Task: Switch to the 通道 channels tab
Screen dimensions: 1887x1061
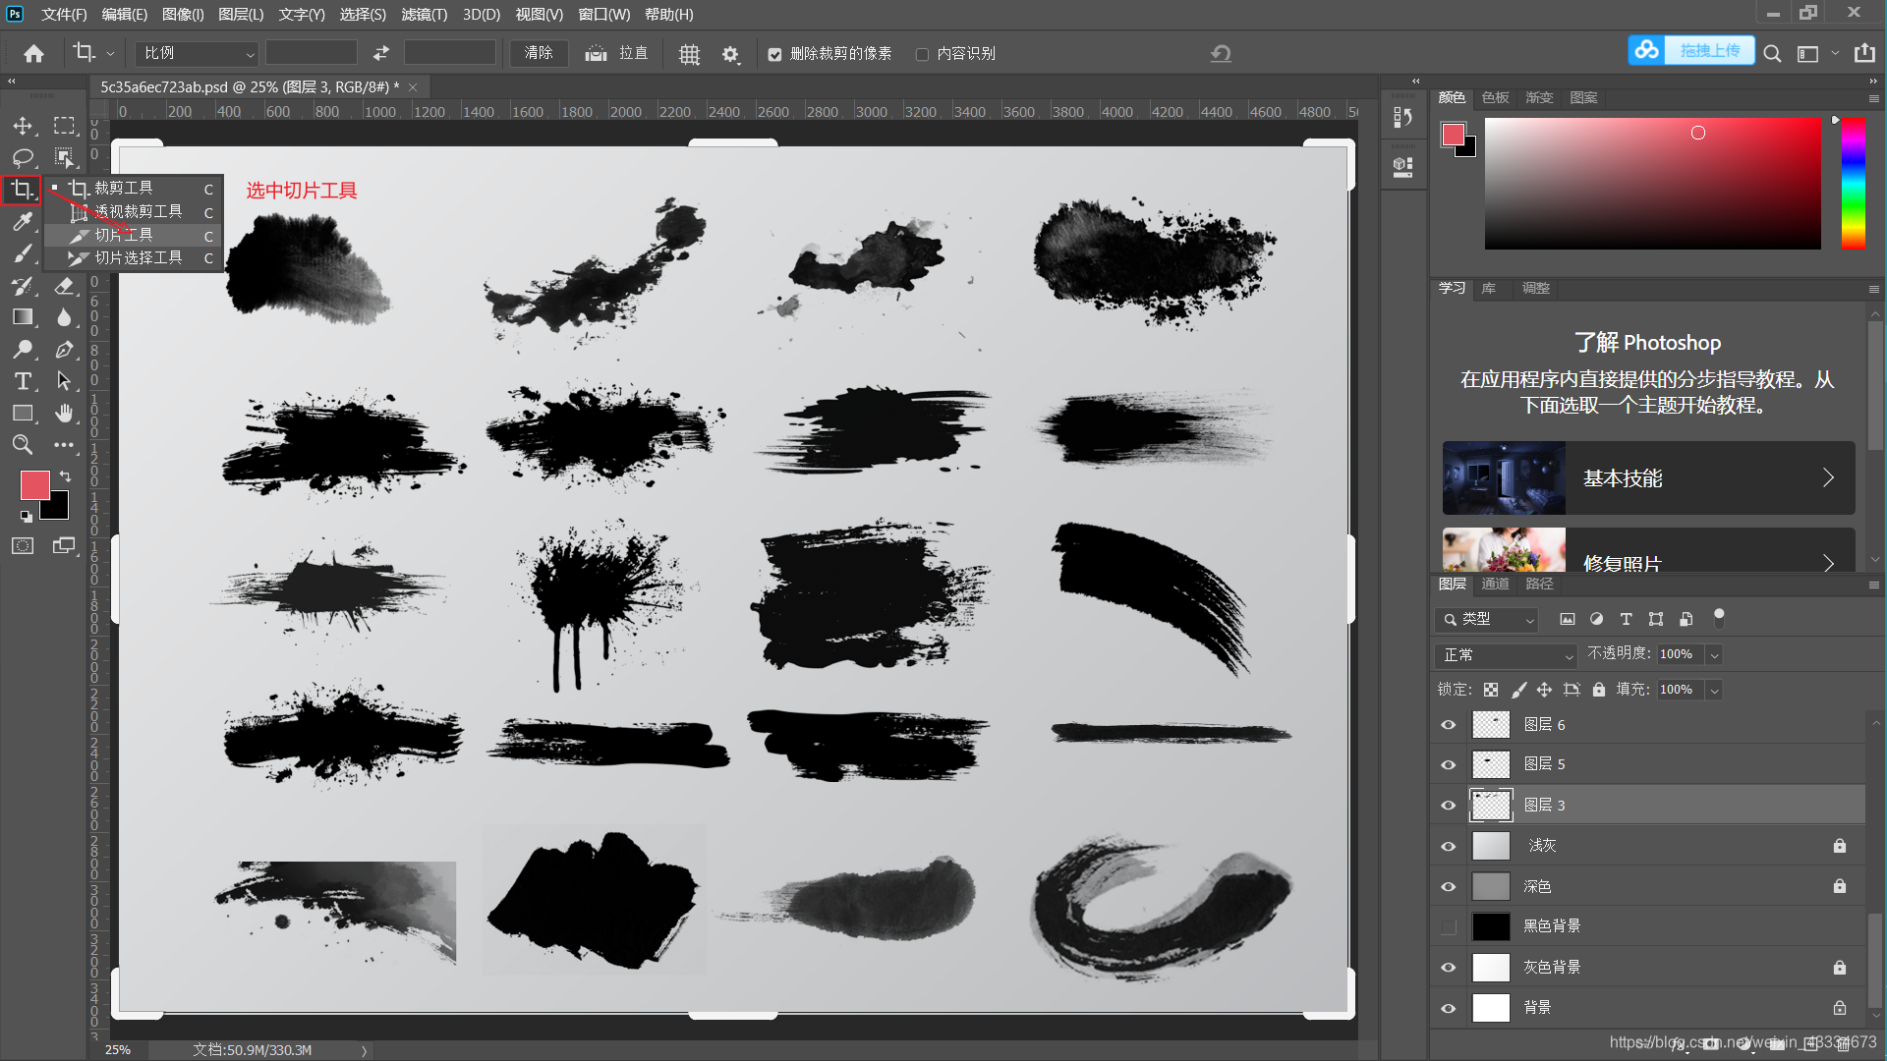Action: [1495, 584]
